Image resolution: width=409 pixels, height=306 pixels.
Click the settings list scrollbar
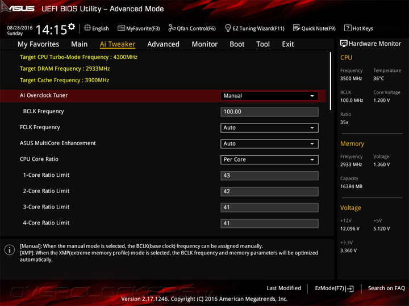click(x=330, y=81)
